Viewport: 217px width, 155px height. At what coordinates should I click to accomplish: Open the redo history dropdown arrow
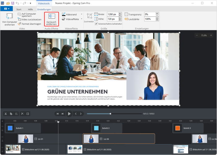[28, 3]
